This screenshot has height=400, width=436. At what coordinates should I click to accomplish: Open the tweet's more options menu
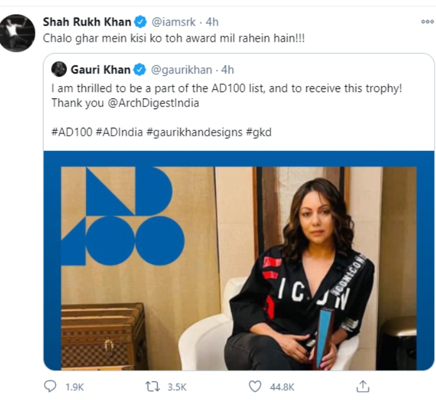pos(426,21)
